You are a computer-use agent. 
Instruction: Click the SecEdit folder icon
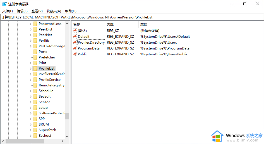[35, 96]
